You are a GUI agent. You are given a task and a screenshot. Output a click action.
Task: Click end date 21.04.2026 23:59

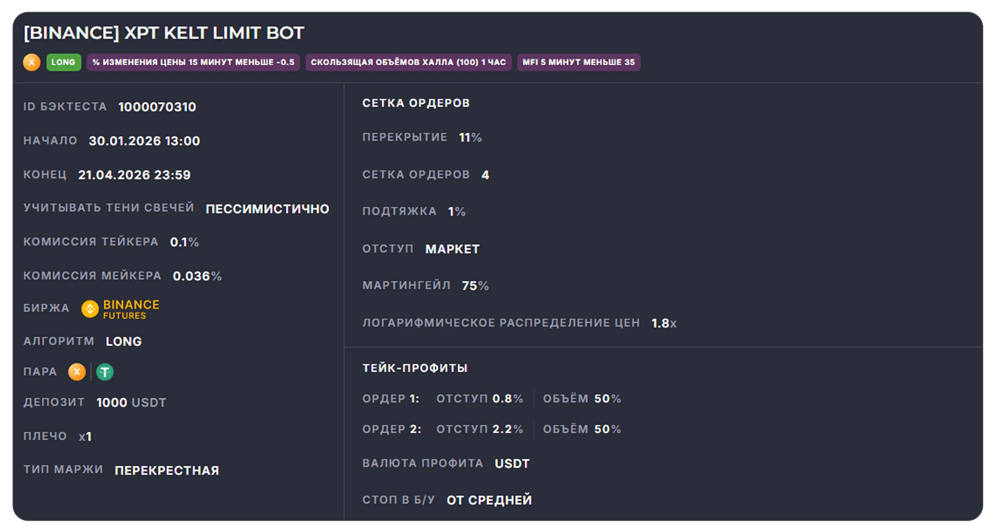point(134,175)
